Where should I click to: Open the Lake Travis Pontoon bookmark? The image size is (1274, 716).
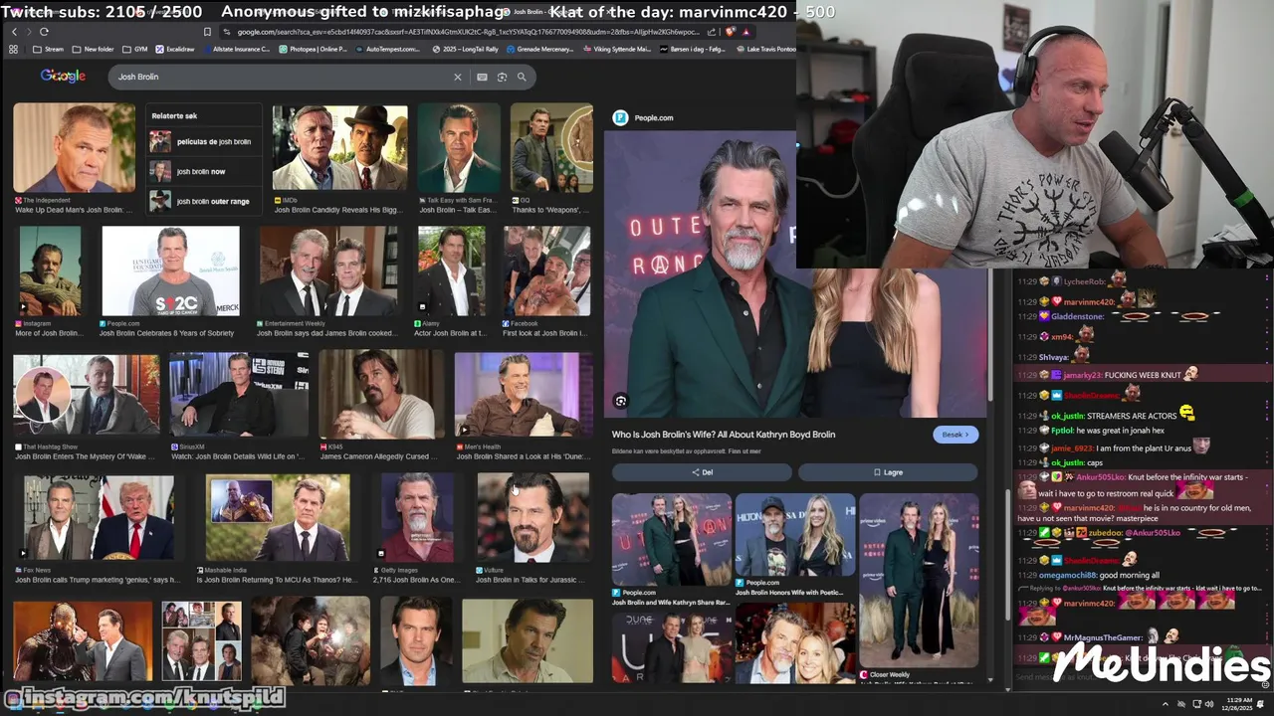click(x=765, y=49)
